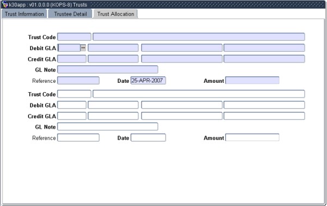The height and width of the screenshot is (206, 327).
Task: Focus the first record's GL Note field
Action: click(107, 70)
